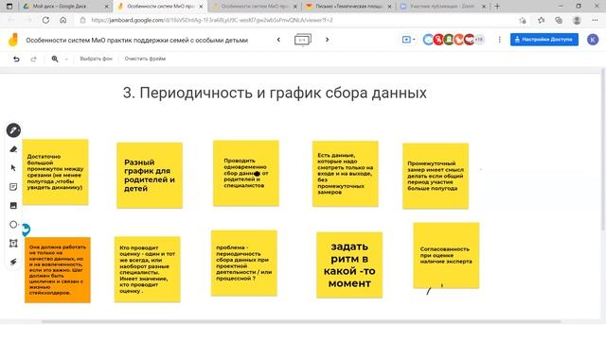Select the orange sticky note

(x=58, y=270)
